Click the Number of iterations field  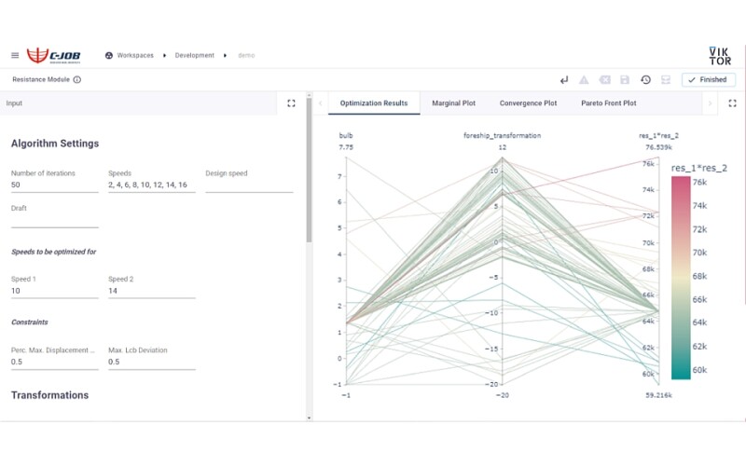tap(54, 185)
